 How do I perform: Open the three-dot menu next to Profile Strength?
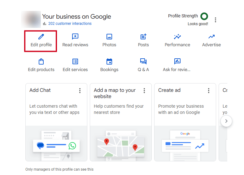point(216,20)
